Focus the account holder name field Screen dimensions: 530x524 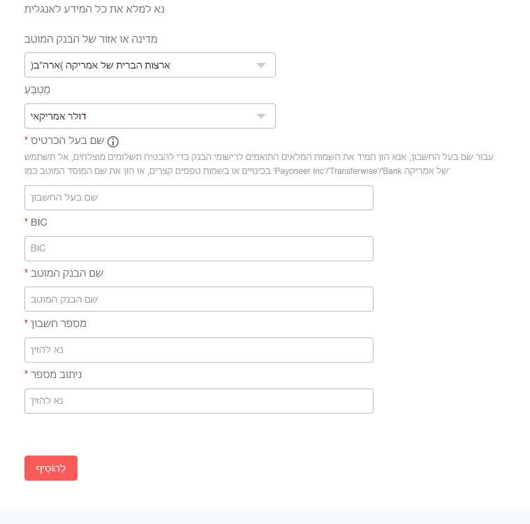pos(198,198)
